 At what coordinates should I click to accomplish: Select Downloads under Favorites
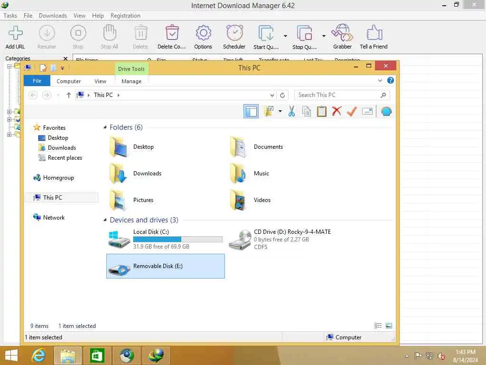tap(62, 148)
